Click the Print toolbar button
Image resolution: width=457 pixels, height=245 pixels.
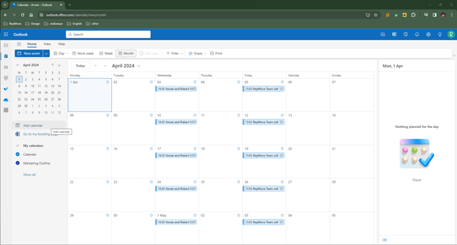216,54
